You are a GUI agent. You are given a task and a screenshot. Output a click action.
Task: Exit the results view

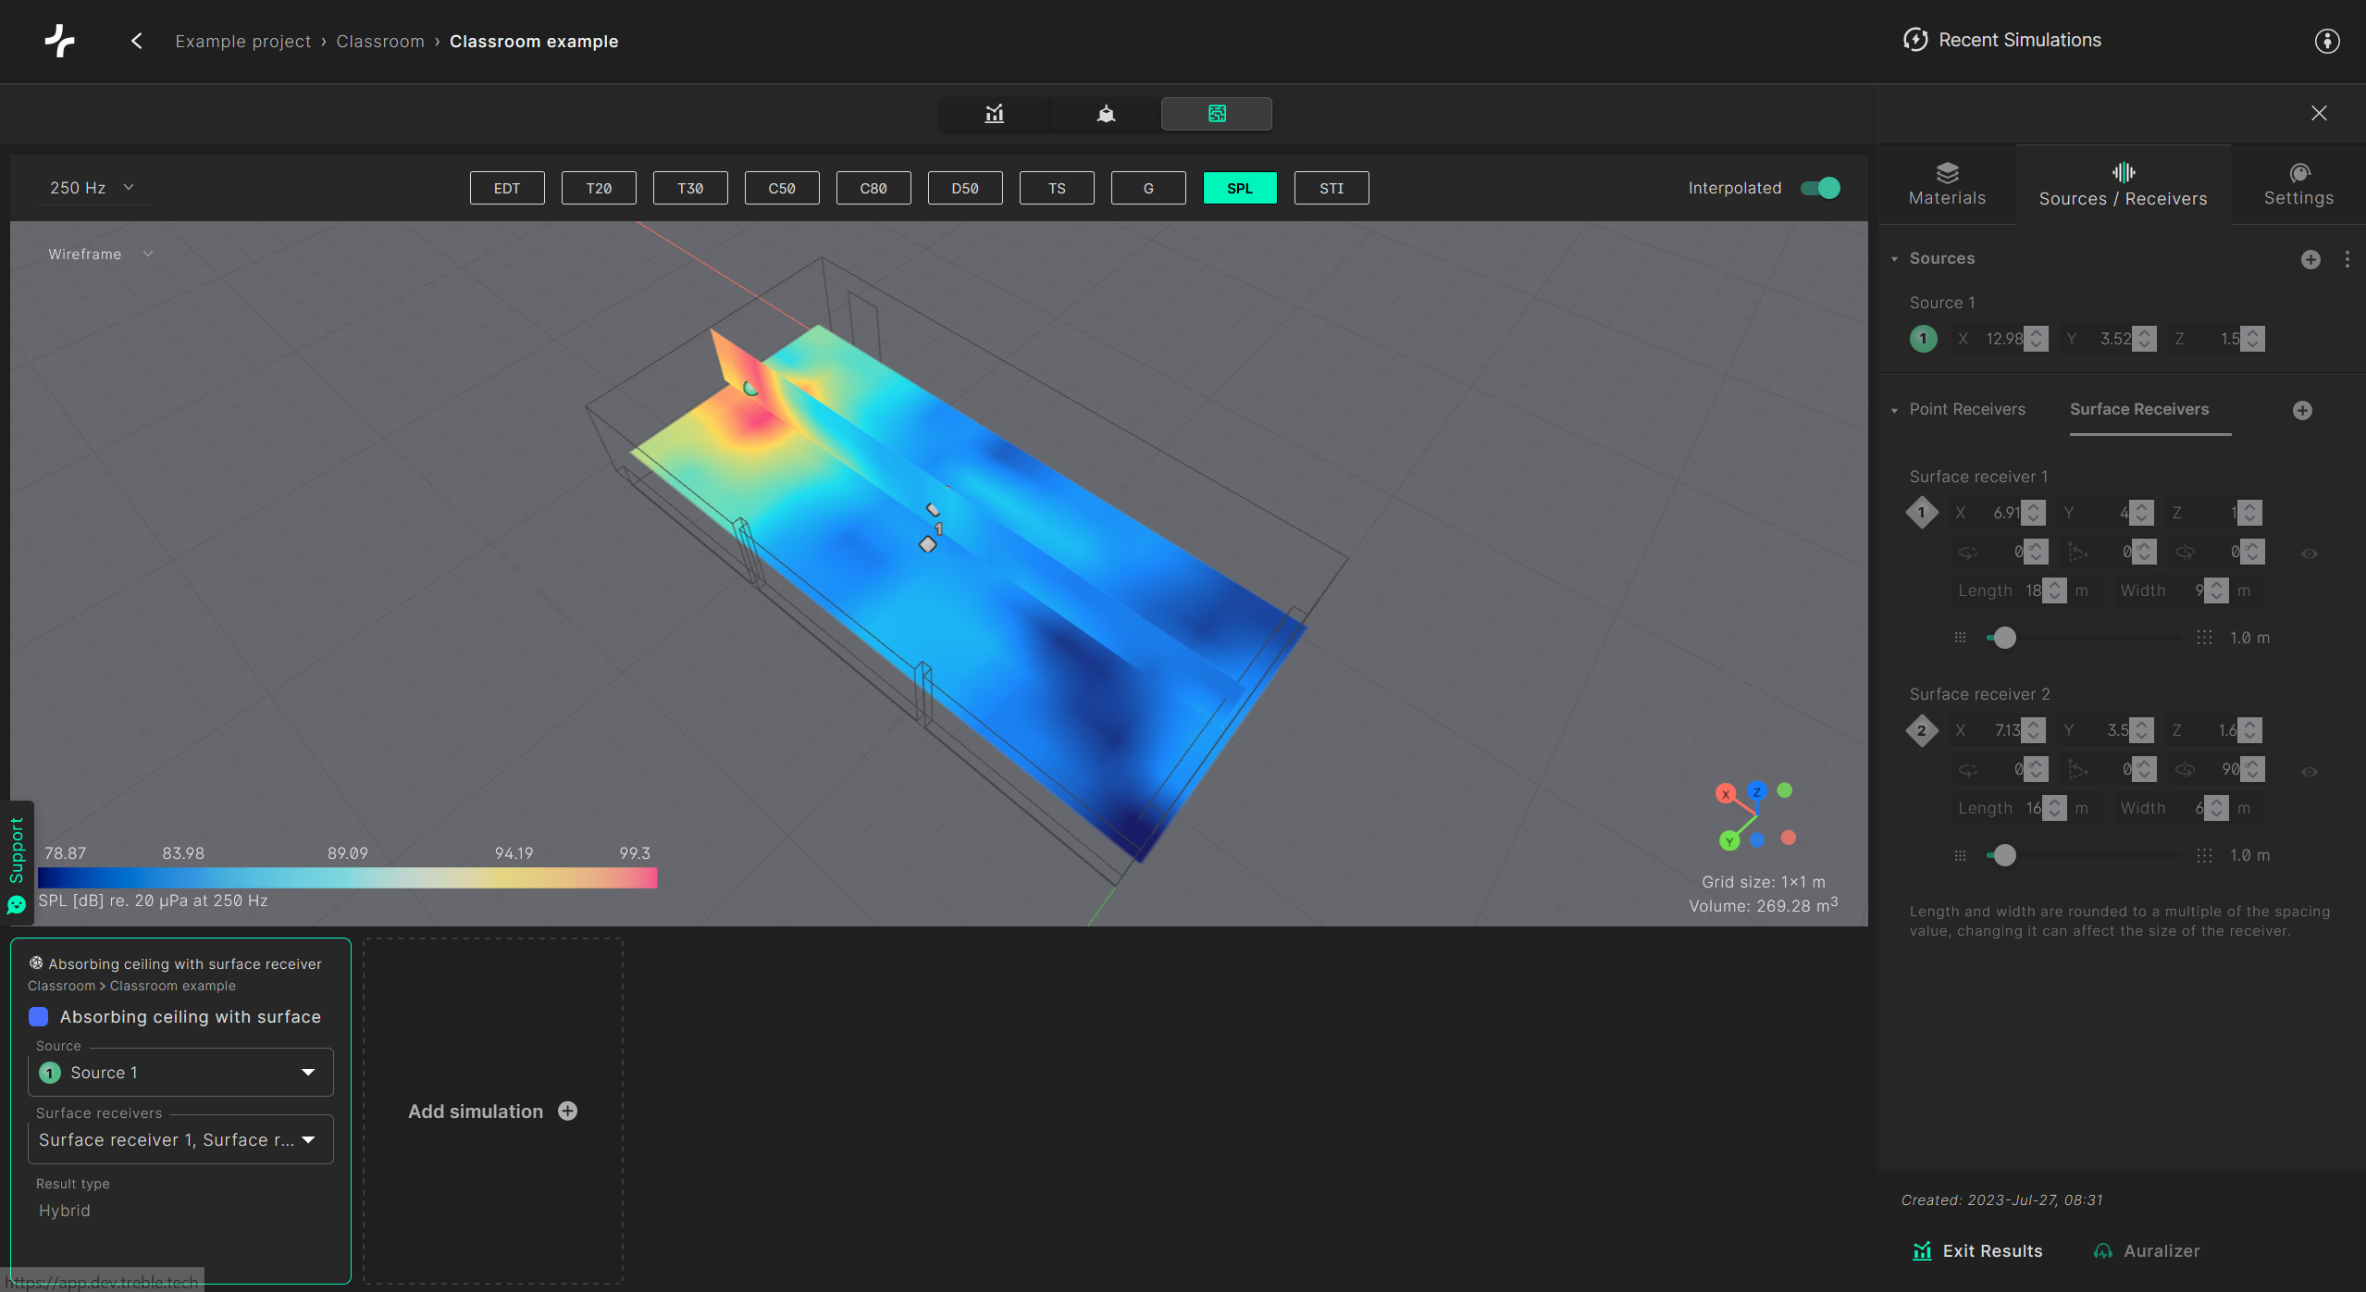[x=1978, y=1251]
